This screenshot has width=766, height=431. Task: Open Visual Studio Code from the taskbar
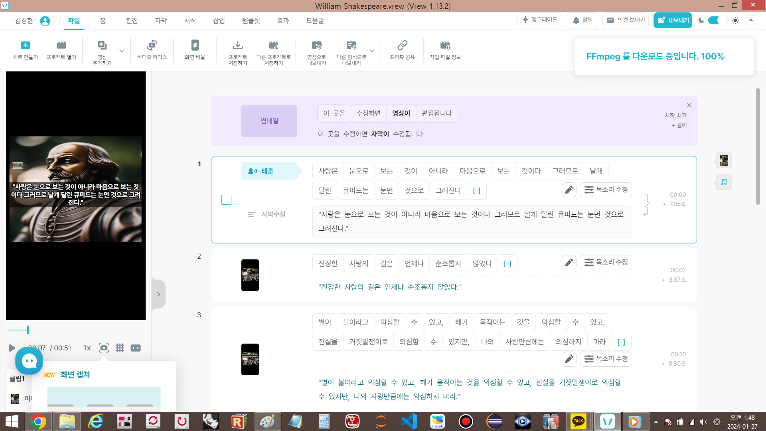point(409,421)
